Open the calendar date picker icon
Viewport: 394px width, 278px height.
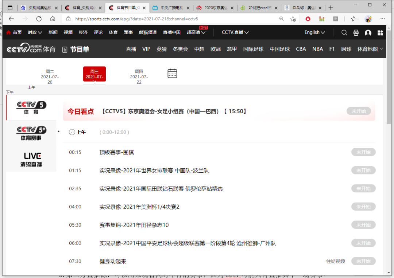(172, 73)
